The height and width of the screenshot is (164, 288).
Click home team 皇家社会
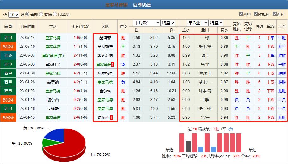click(53, 65)
